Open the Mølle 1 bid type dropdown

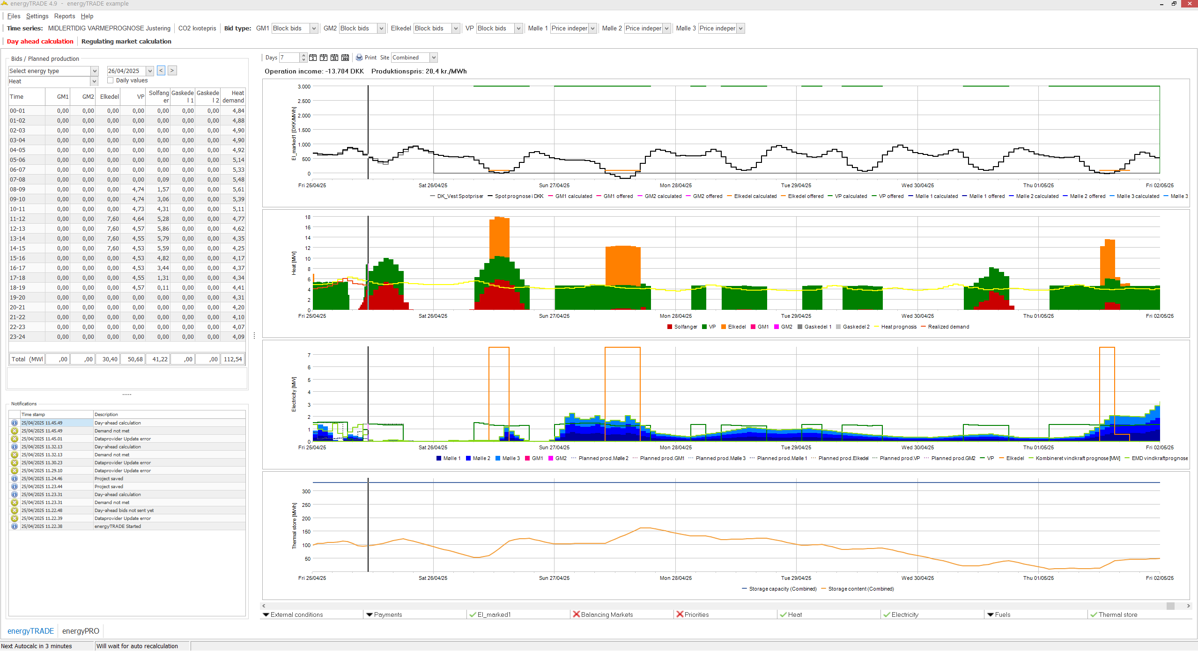(592, 29)
